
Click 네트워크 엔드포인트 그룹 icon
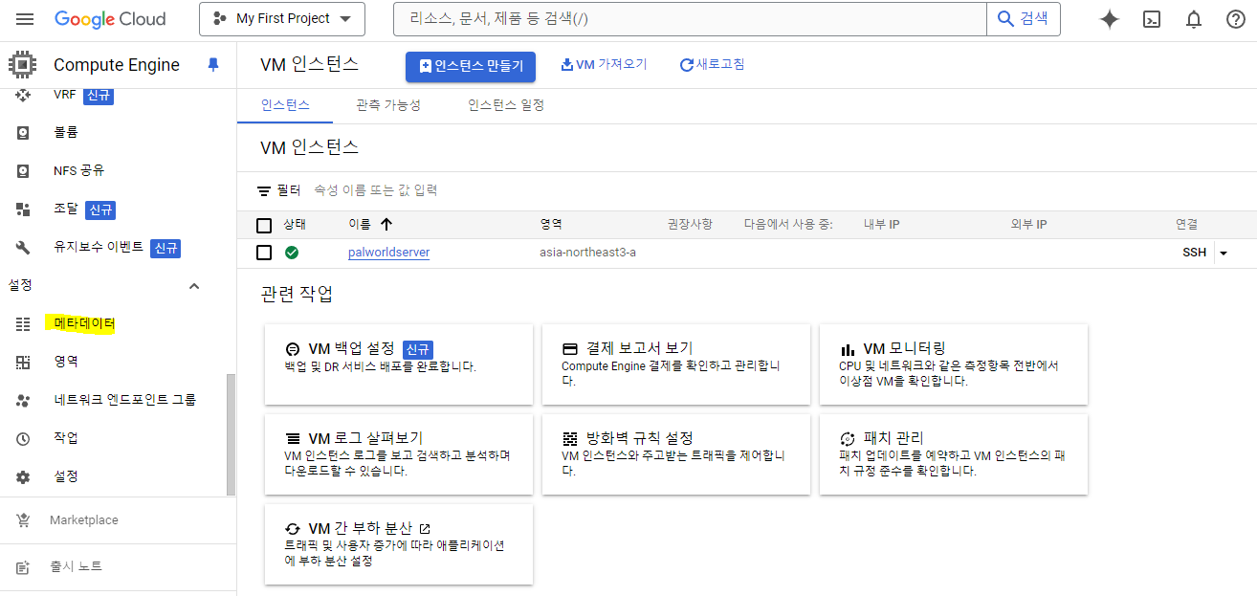point(24,401)
